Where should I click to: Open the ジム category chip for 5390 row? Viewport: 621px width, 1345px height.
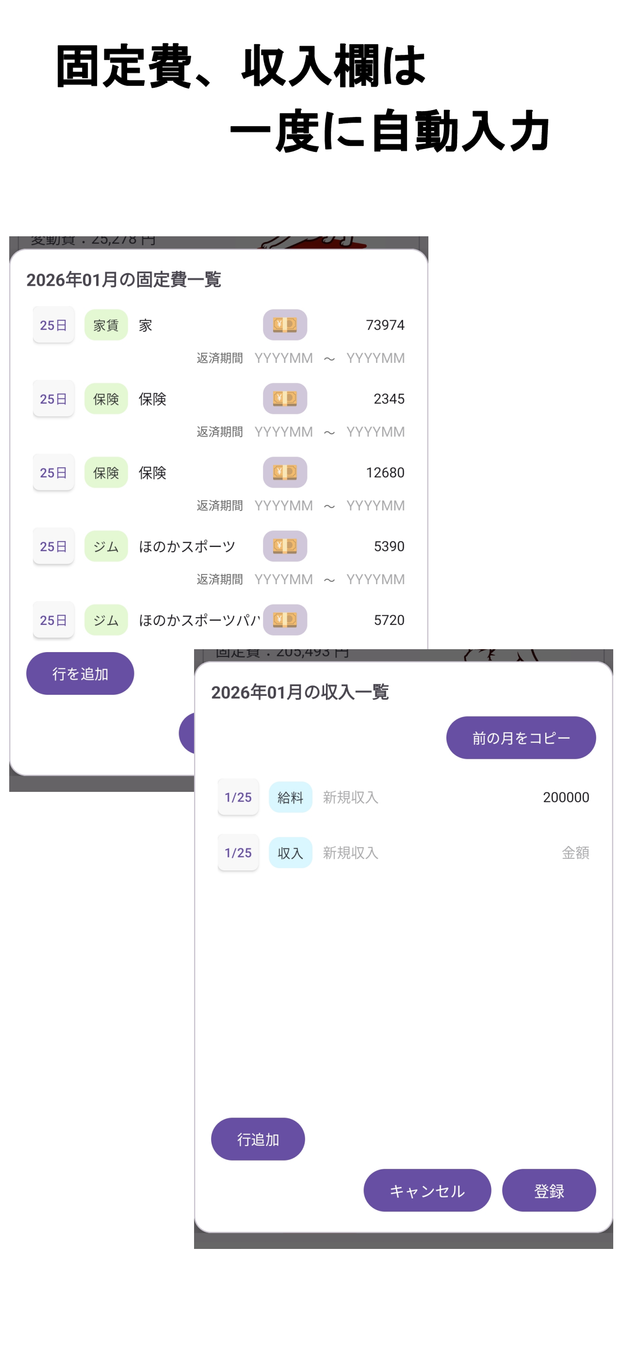tap(106, 546)
